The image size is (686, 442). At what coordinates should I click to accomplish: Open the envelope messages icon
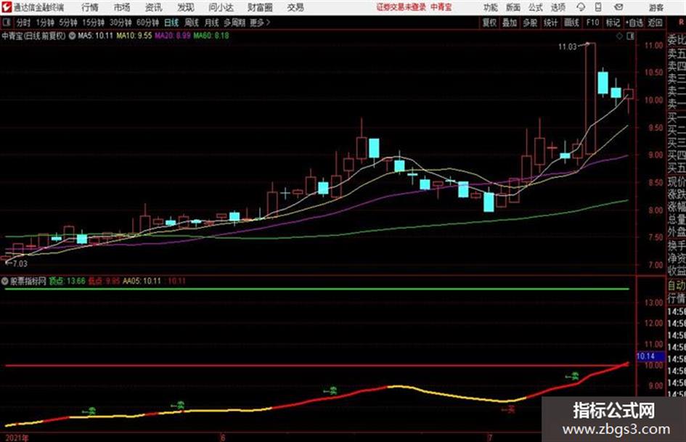(618, 7)
